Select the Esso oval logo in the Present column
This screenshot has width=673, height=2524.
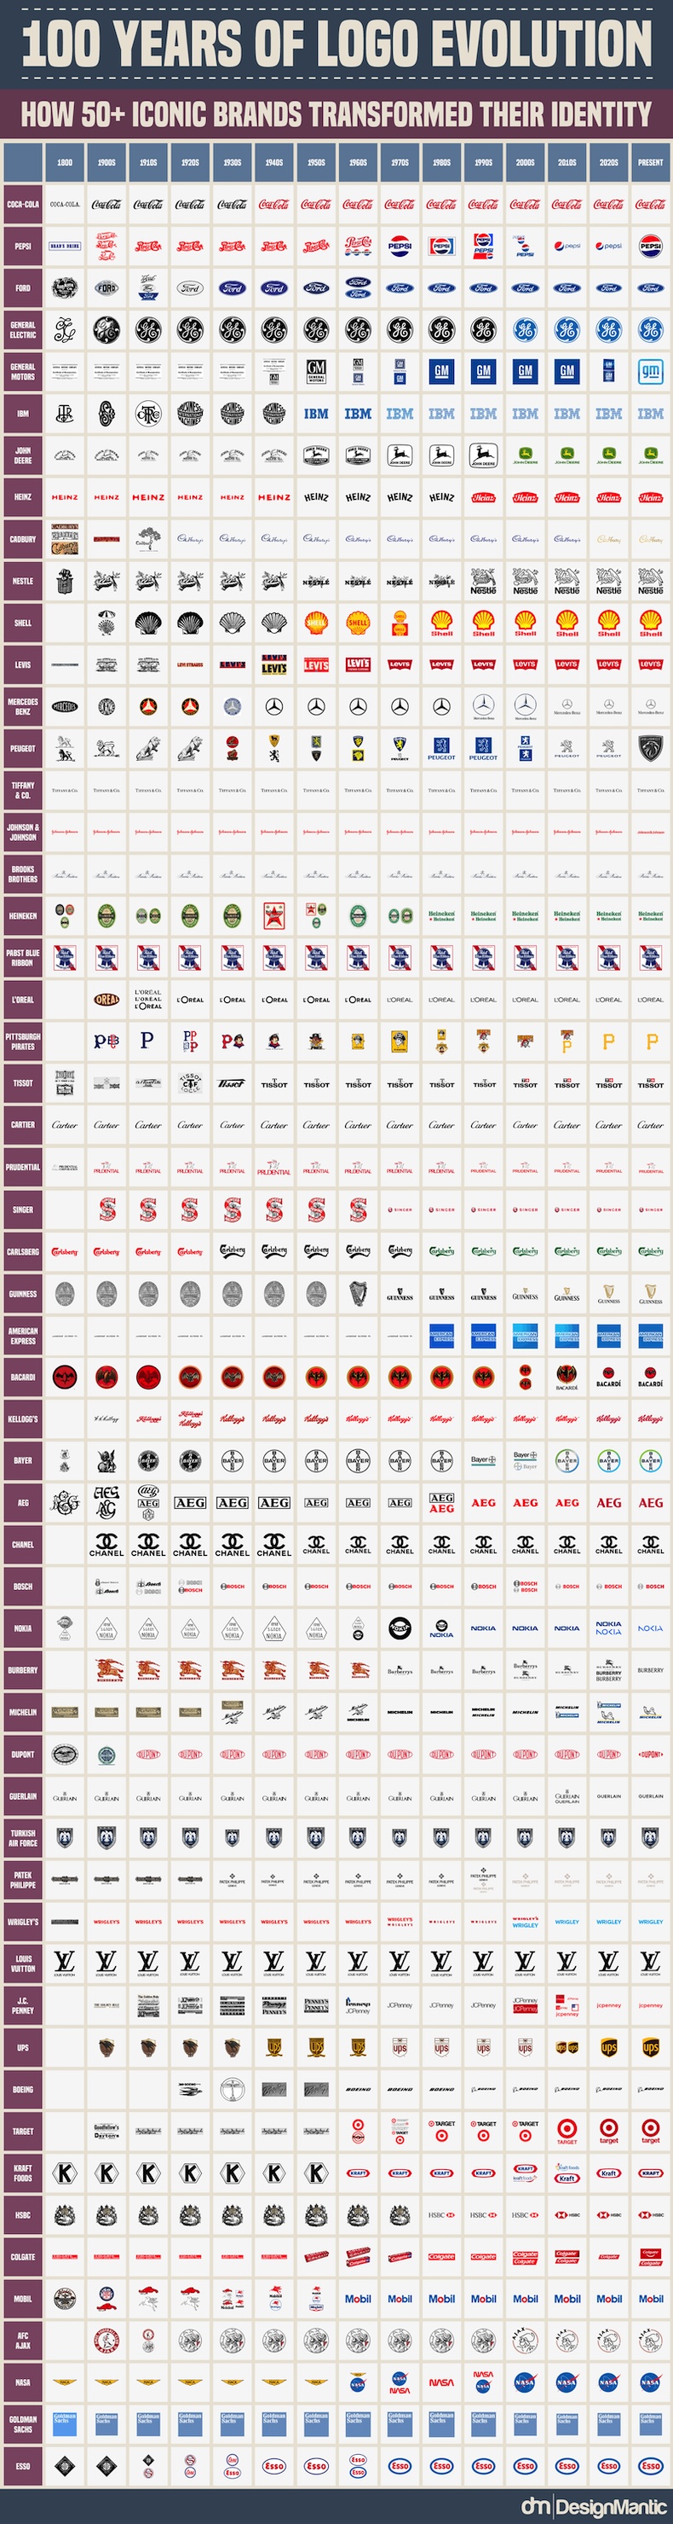tap(651, 2466)
